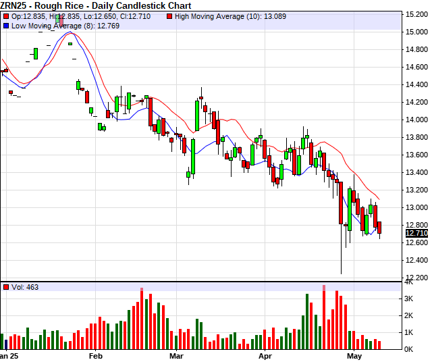This screenshot has height=362, width=432.
Task: Click the 1K volume axis label
Action: (408, 332)
